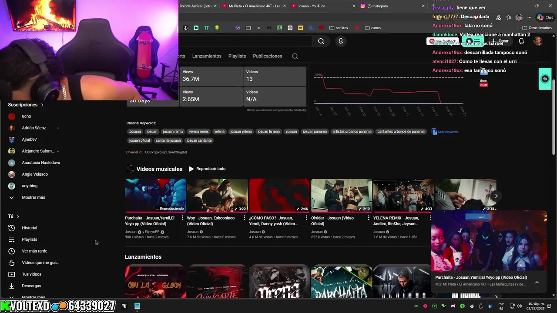
Task: Open the sidebar Playlists list icon
Action: [12, 240]
